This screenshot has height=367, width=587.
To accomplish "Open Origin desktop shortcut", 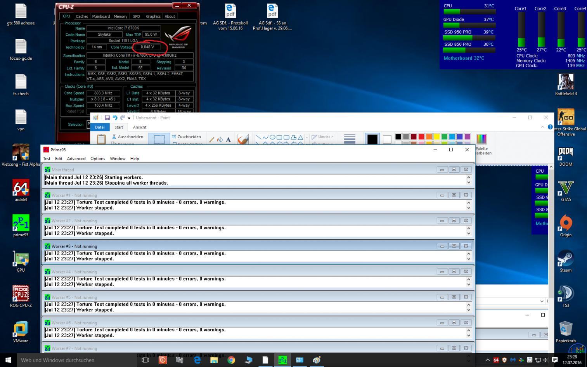I will pos(566,226).
